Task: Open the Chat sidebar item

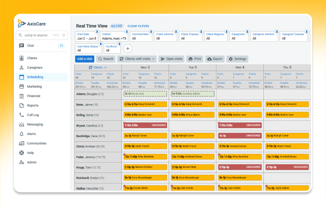Action: (42, 45)
